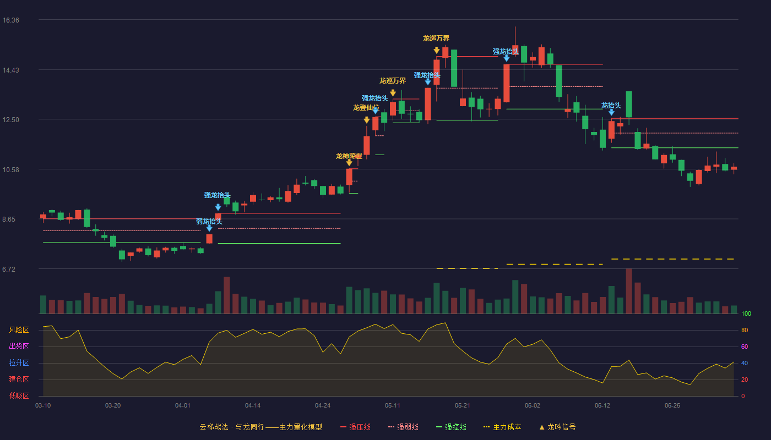
Task: Click the 04-14 date label
Action: (x=253, y=405)
